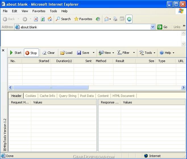Expand the address bar dropdown
This screenshot has width=187, height=159.
[x=153, y=27]
